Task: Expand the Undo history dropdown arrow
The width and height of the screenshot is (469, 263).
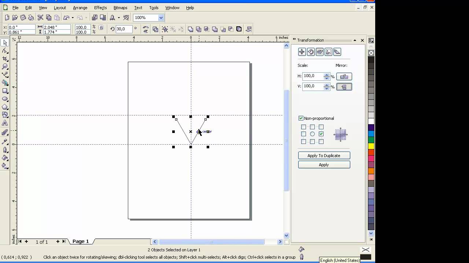Action: coord(73,18)
